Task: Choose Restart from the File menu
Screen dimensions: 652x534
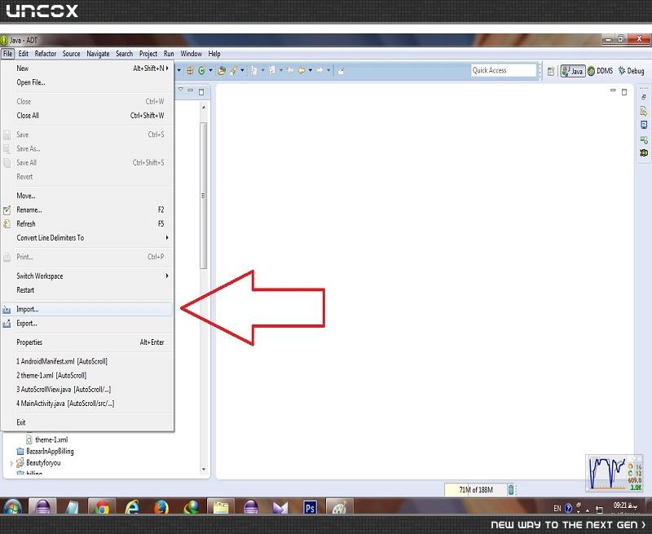Action: coord(87,290)
